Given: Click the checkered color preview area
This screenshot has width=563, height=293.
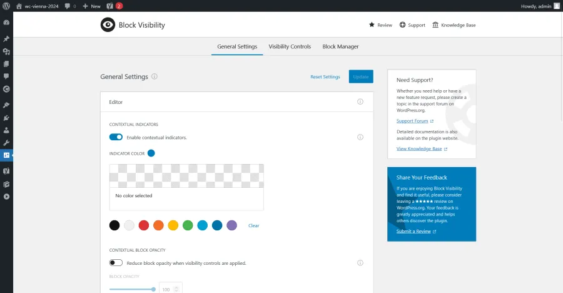Looking at the screenshot, I should tap(186, 176).
